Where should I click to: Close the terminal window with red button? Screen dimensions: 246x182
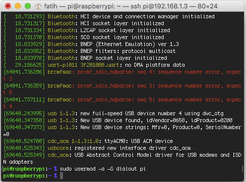8,6
